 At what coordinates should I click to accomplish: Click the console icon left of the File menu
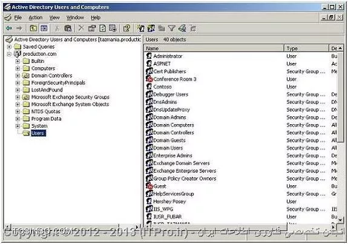(8, 18)
